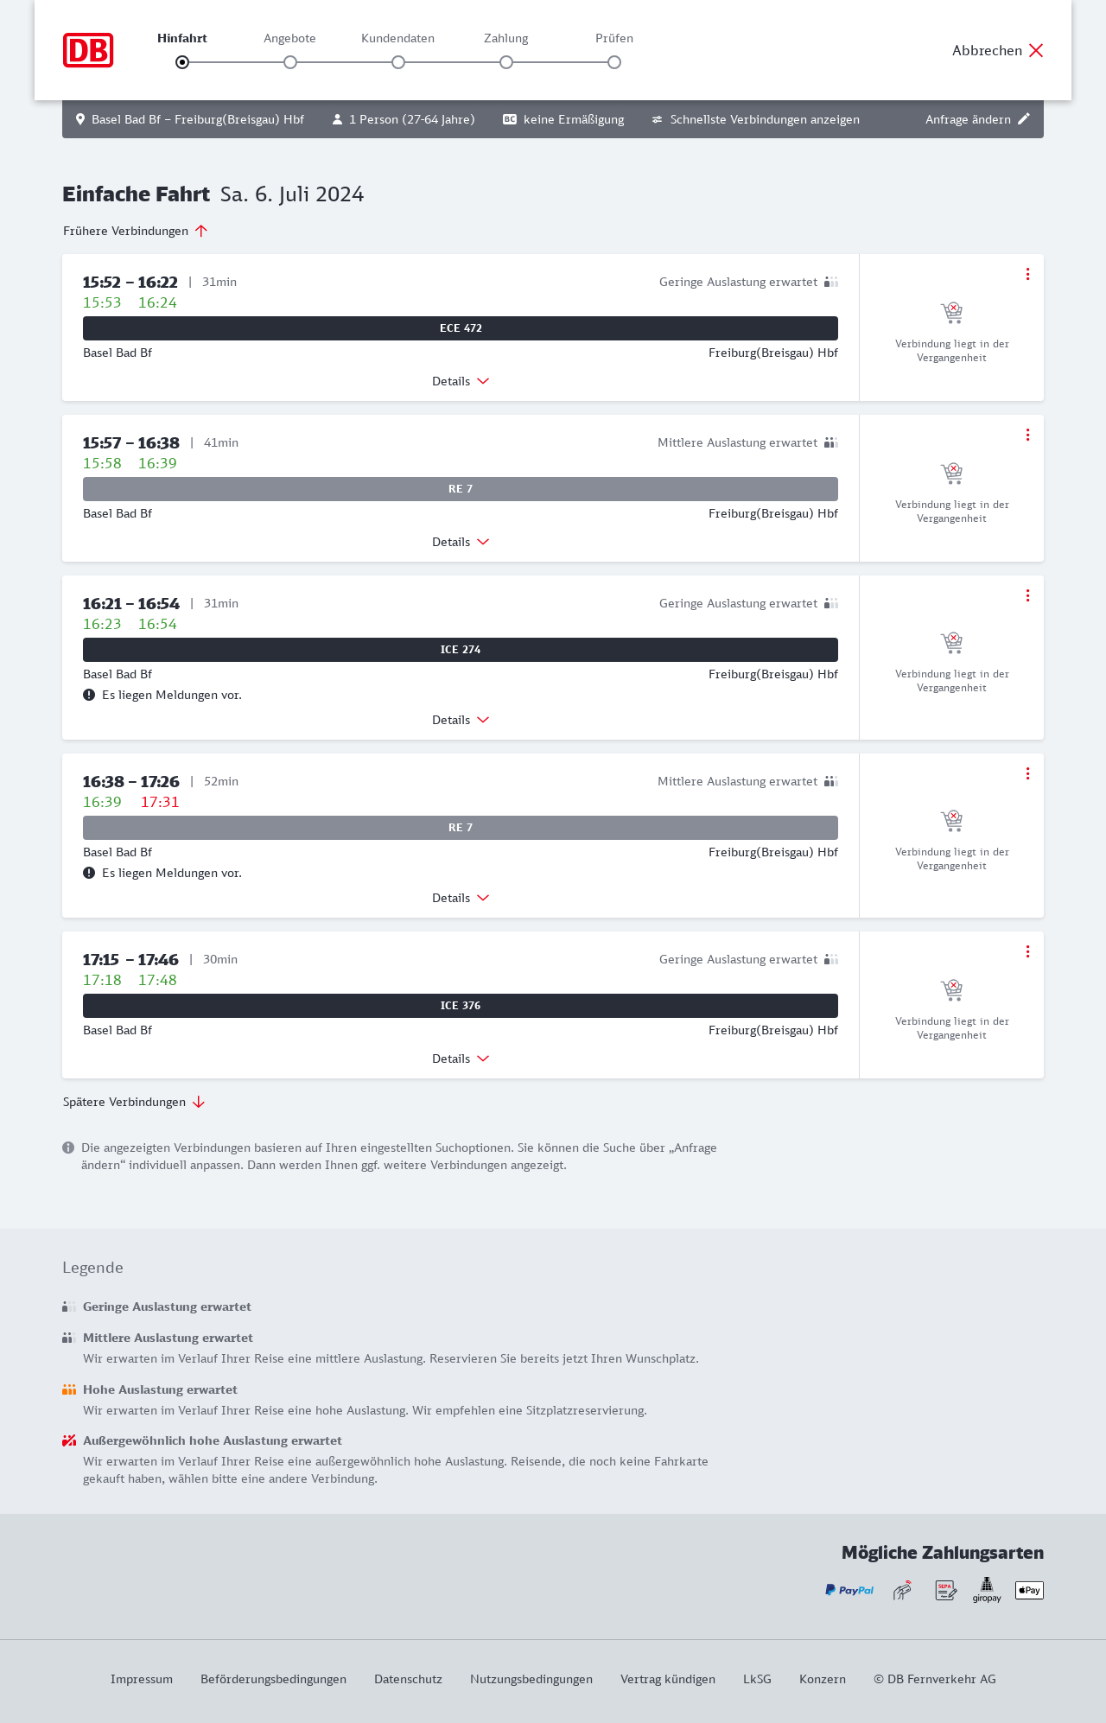Click the Anfrage ändern pencil icon
This screenshot has width=1106, height=1723.
(1024, 119)
